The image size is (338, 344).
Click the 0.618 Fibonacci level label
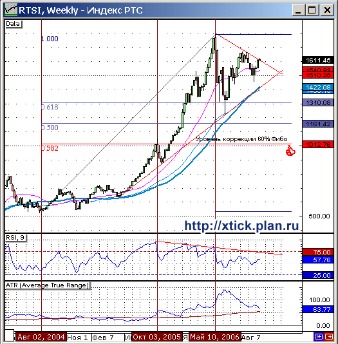(50, 107)
